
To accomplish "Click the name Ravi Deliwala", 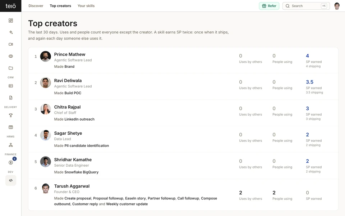I will pyautogui.click(x=68, y=80).
